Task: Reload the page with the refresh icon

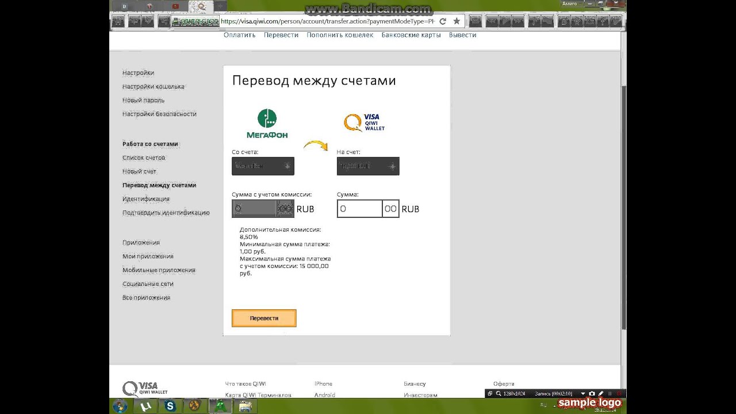Action: pos(443,21)
